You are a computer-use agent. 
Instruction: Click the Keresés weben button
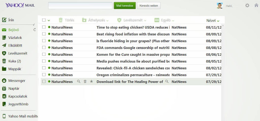[x=149, y=6]
